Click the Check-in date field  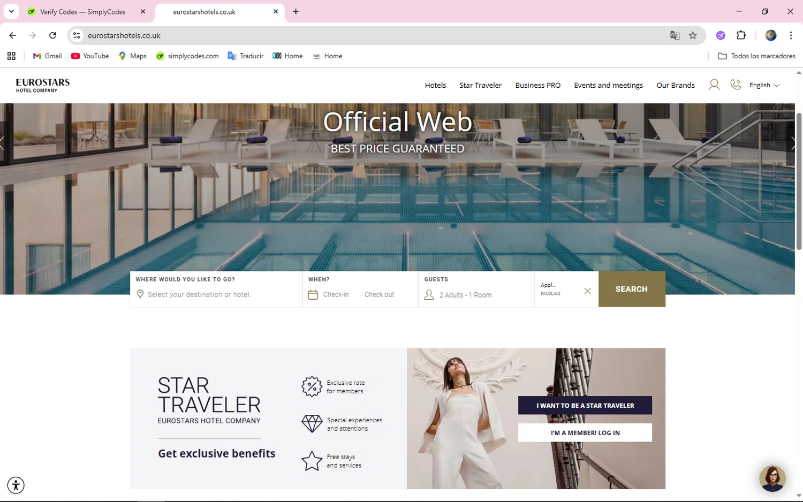[x=336, y=295]
